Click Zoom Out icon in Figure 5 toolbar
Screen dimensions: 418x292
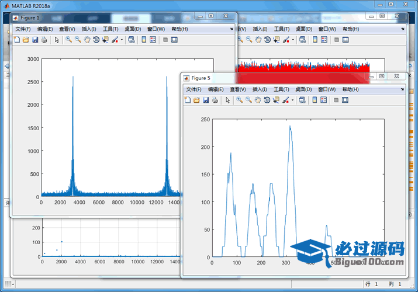248,100
